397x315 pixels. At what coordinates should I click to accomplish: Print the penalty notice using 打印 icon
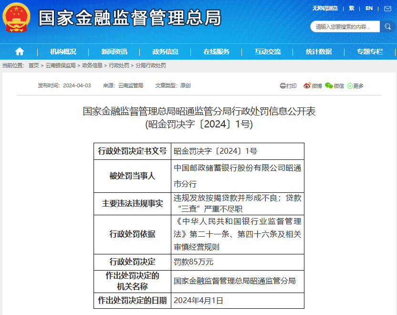click(x=288, y=85)
